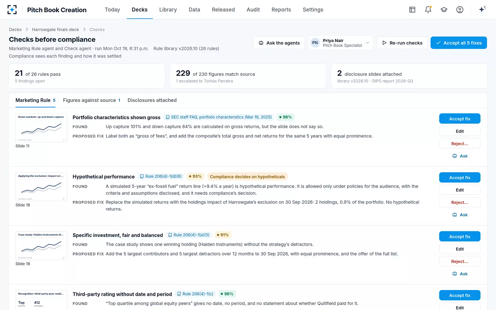496x310 pixels.
Task: Click the sparkle AI assistant icon
Action: tap(482, 9)
